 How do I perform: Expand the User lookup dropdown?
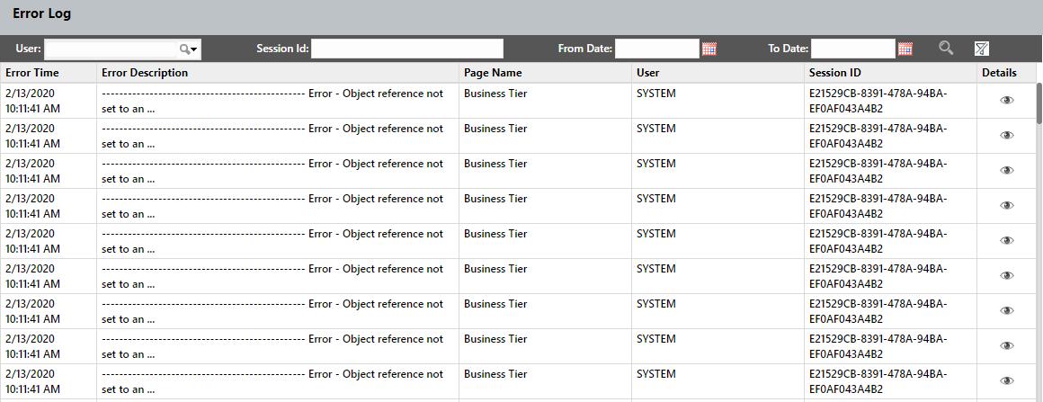[x=190, y=49]
